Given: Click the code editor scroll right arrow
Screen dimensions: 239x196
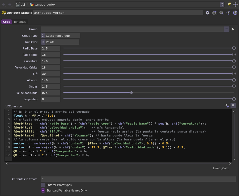Looking at the screenshot, I should [x=230, y=163].
